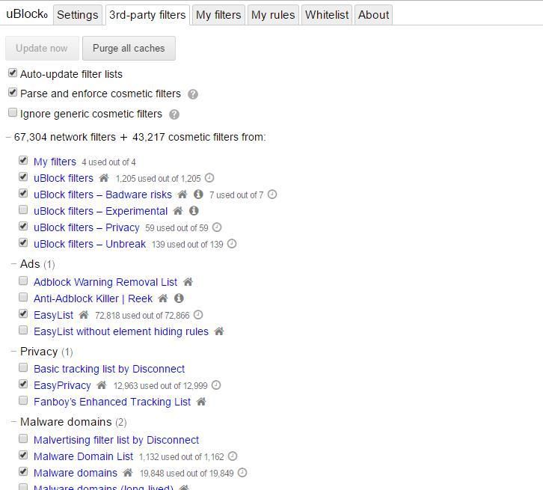Click help icon beside cosmetic filters option
543x490 pixels.
(193, 94)
